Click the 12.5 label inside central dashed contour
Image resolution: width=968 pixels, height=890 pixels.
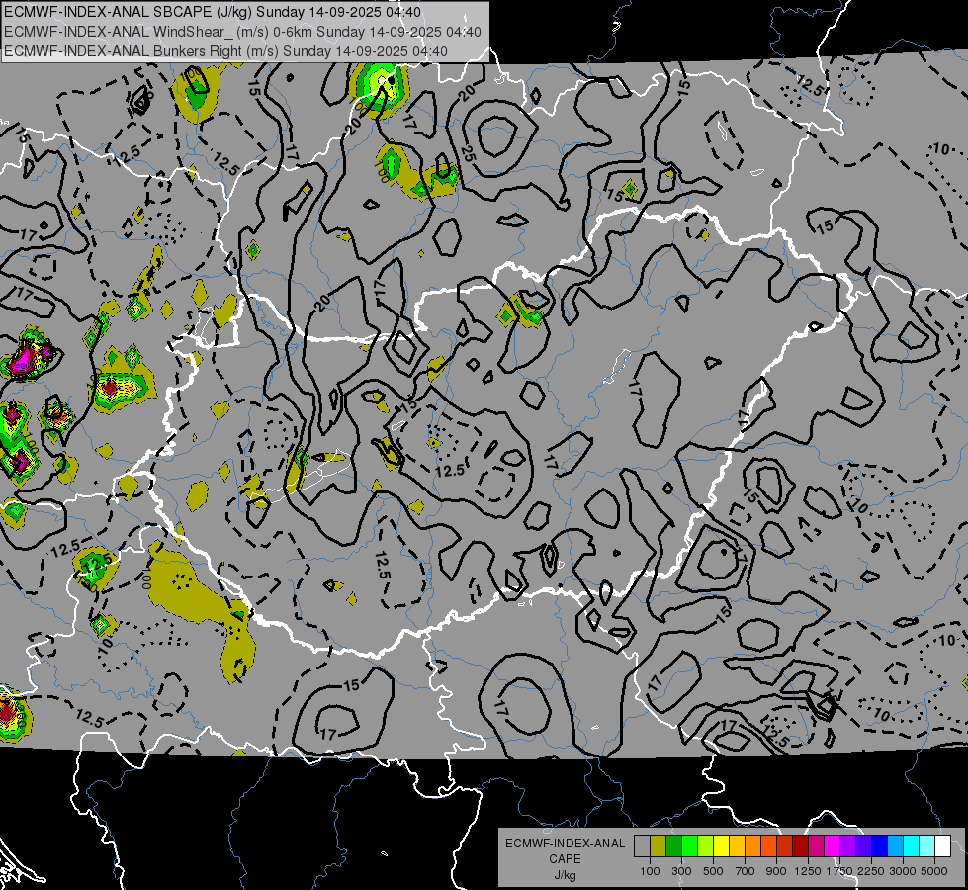click(450, 471)
